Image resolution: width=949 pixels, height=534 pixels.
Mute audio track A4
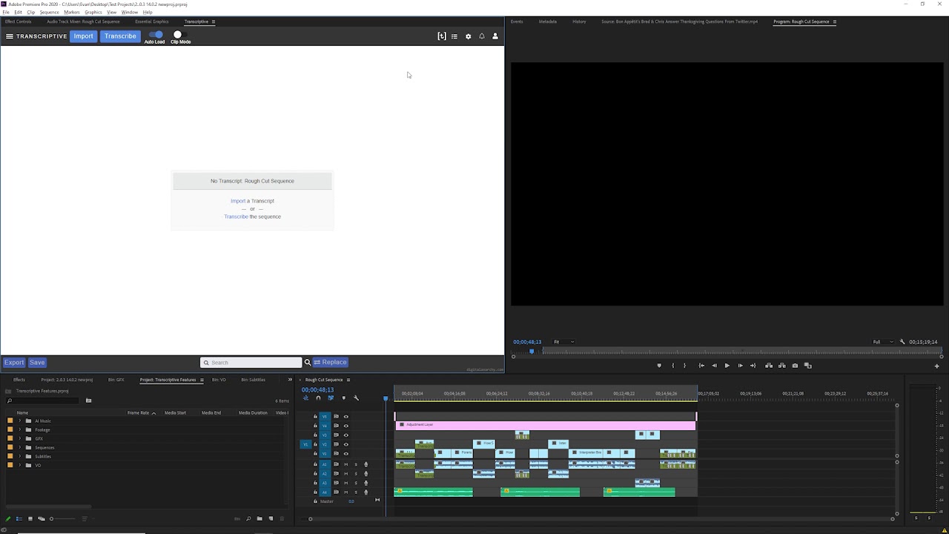[x=345, y=492]
